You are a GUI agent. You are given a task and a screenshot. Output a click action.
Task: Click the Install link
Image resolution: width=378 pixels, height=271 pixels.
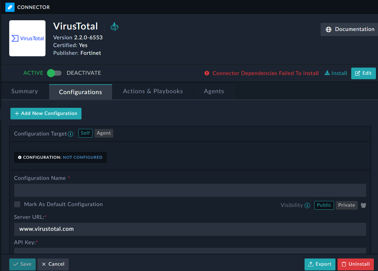coord(336,73)
